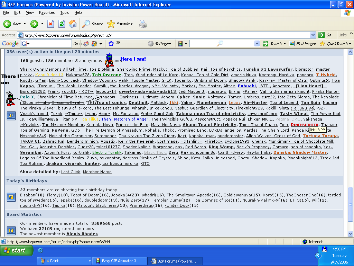Open the Search magnifier toolbar button
354x266 pixels.
click(x=92, y=24)
